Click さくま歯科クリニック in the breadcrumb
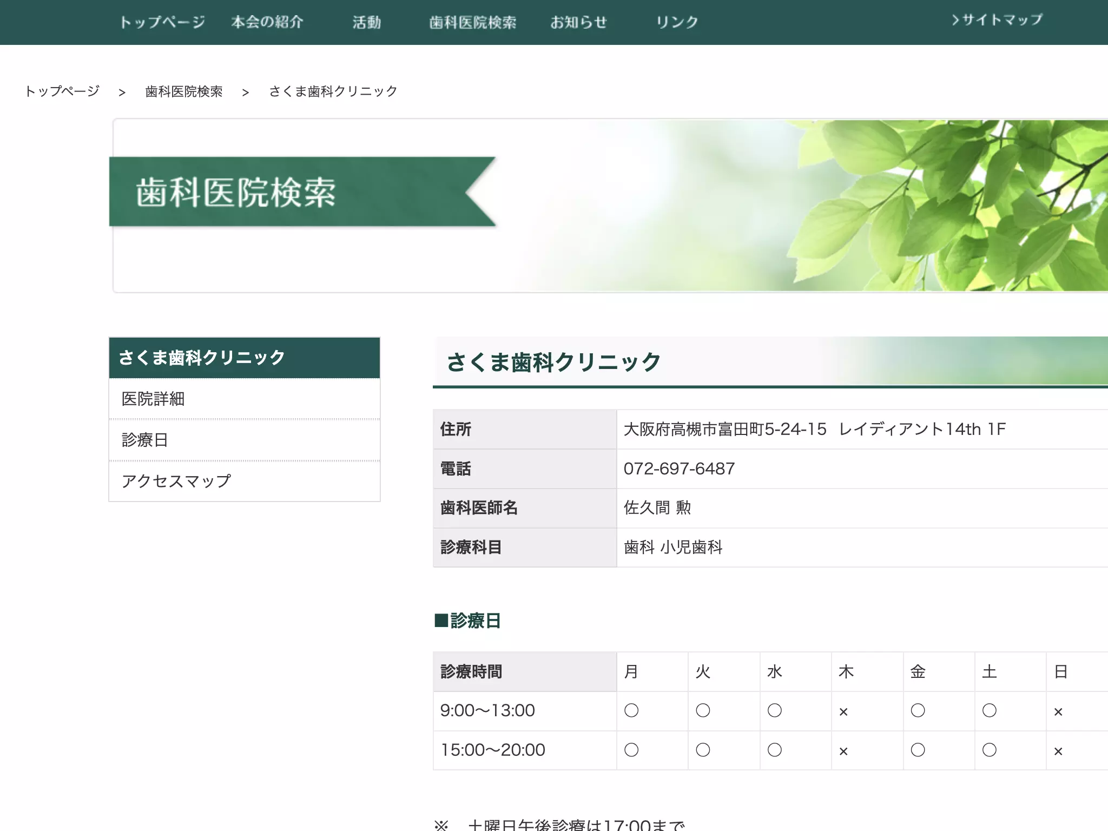 (333, 91)
